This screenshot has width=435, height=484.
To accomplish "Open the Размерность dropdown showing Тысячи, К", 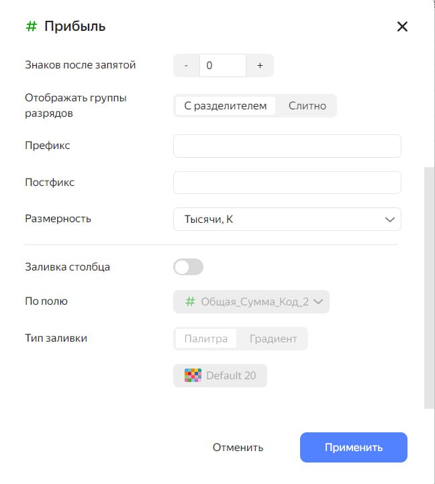I will coord(287,219).
